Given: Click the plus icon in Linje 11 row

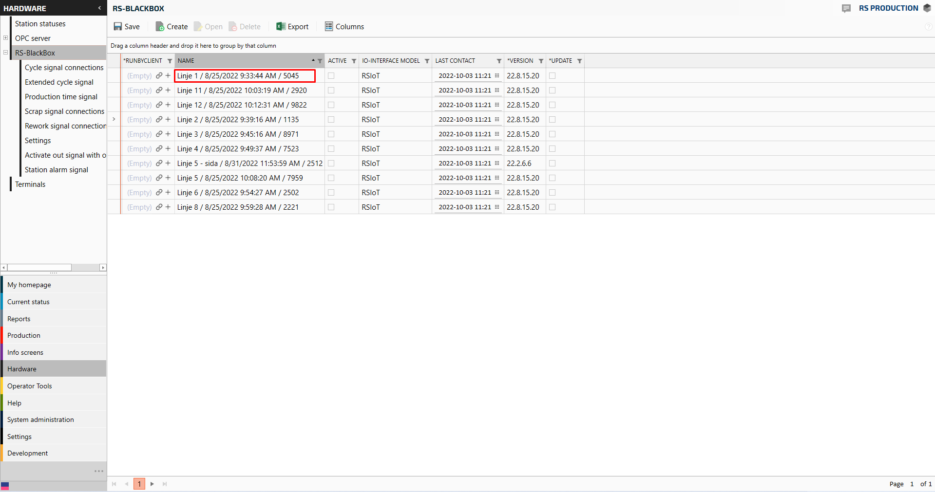Looking at the screenshot, I should (168, 91).
